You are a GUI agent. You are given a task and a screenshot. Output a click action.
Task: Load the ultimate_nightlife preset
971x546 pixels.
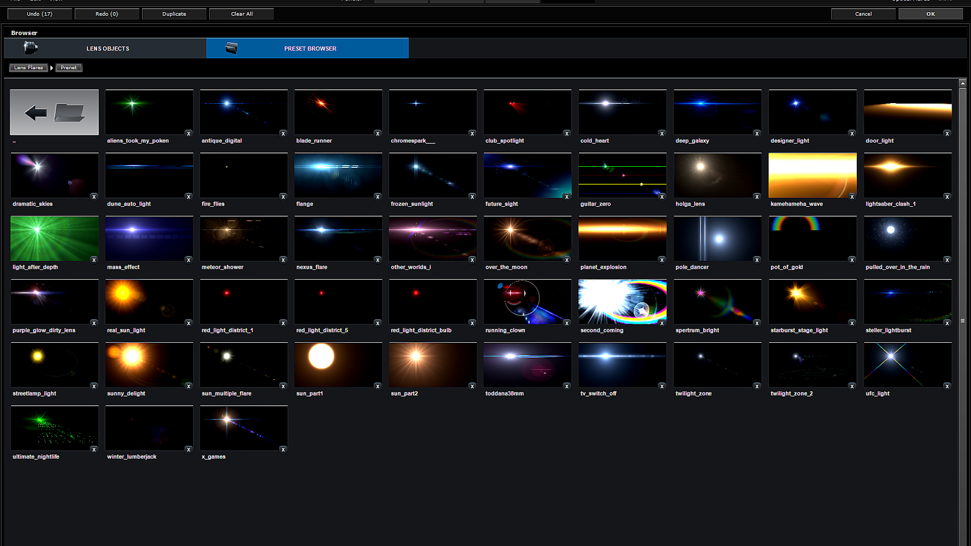point(54,428)
